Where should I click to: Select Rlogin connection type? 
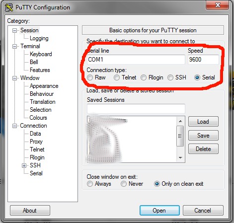coord(144,77)
